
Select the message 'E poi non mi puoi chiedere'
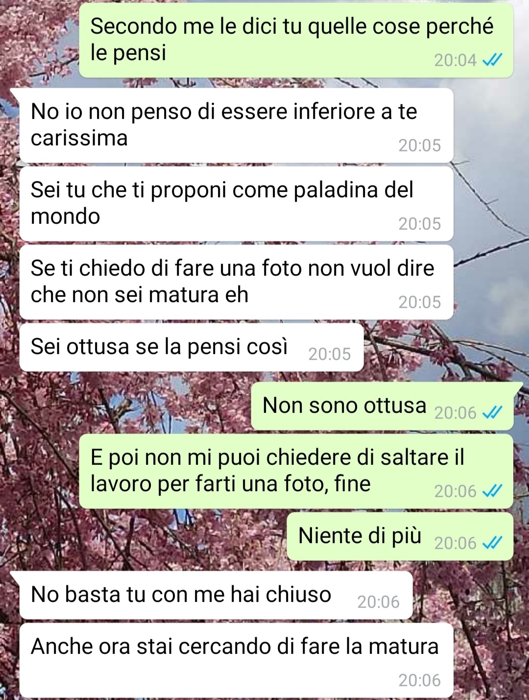pyautogui.click(x=296, y=471)
